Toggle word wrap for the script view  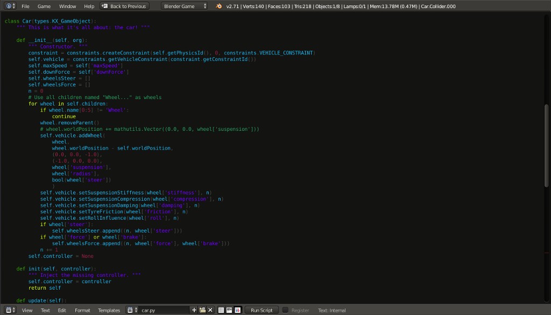point(229,310)
